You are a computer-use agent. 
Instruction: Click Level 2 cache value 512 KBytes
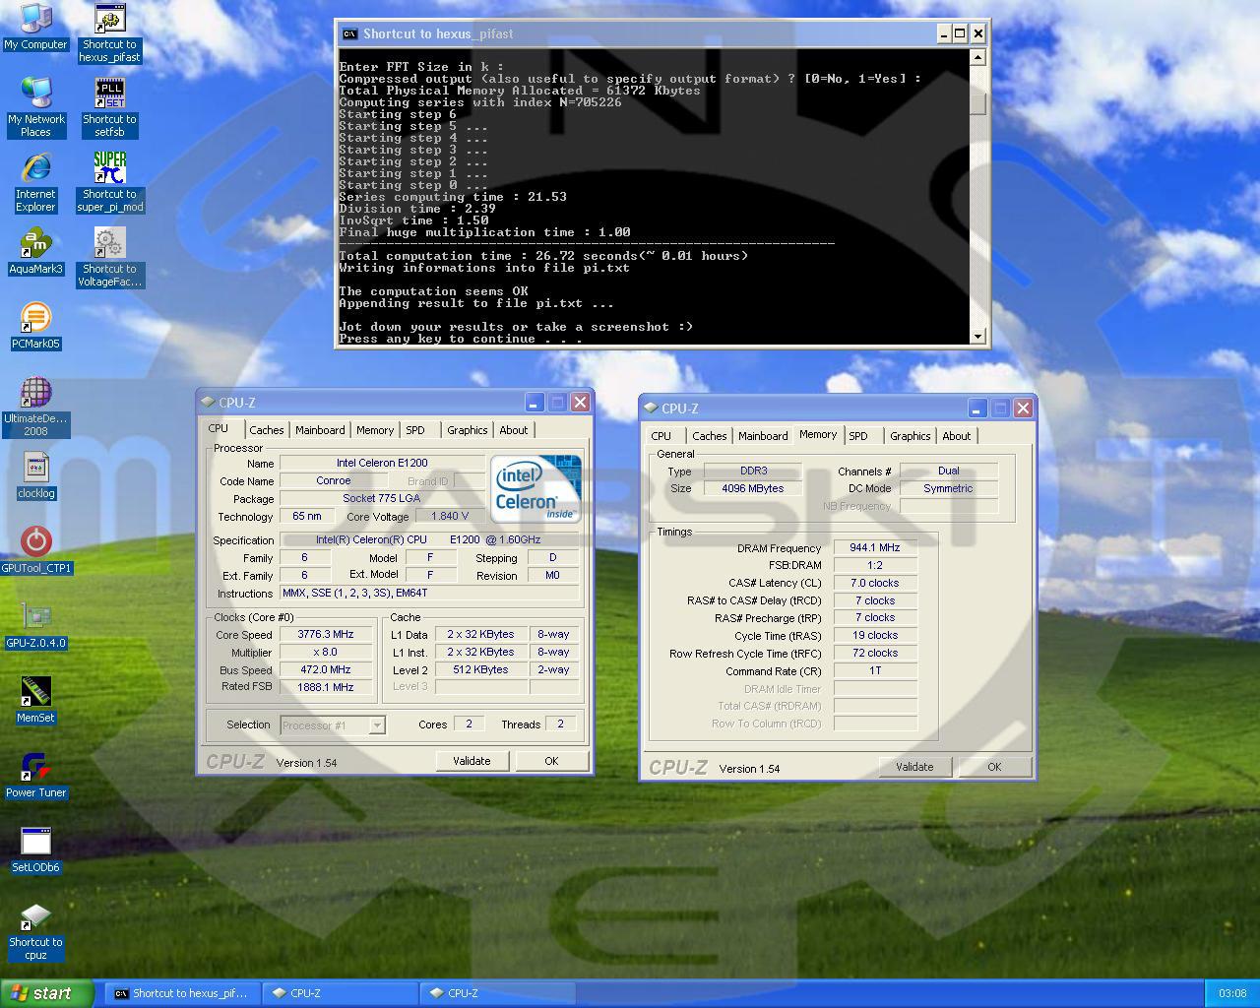click(x=480, y=670)
